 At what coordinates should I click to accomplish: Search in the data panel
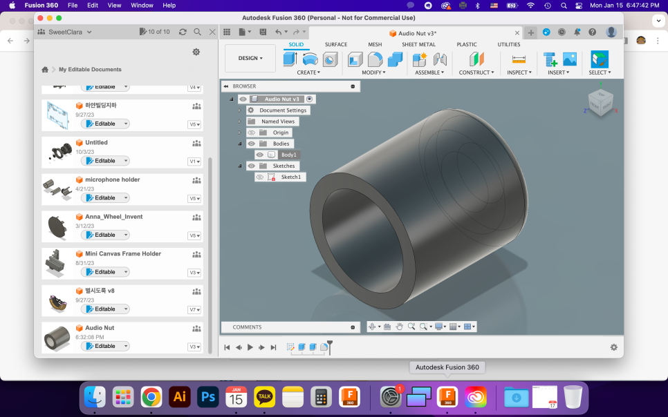tap(197, 32)
